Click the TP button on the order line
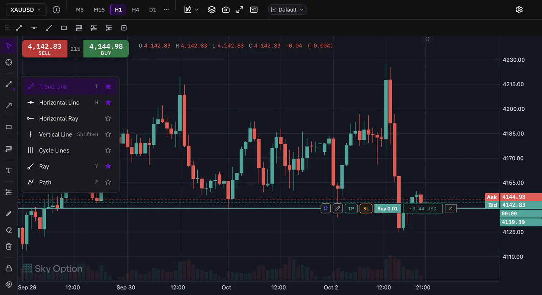Screen dimensions: 542x295 coord(351,208)
